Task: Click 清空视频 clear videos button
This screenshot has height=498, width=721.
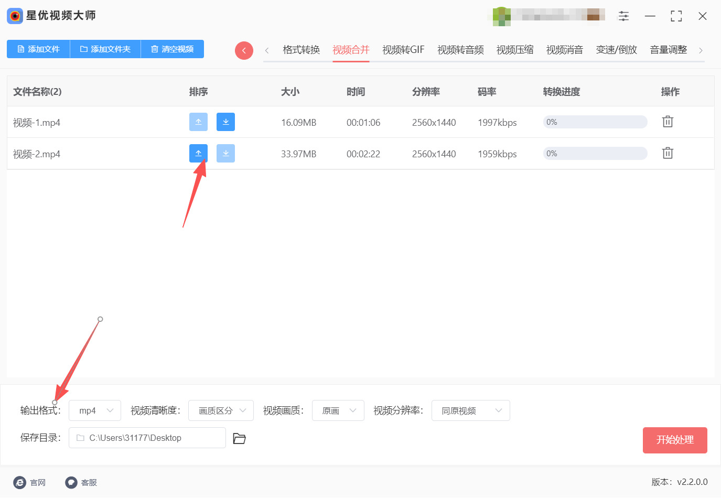Action: (173, 49)
